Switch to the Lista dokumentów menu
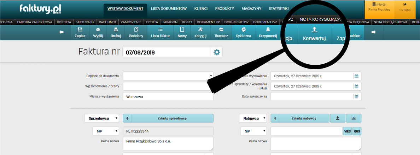 pos(169,8)
